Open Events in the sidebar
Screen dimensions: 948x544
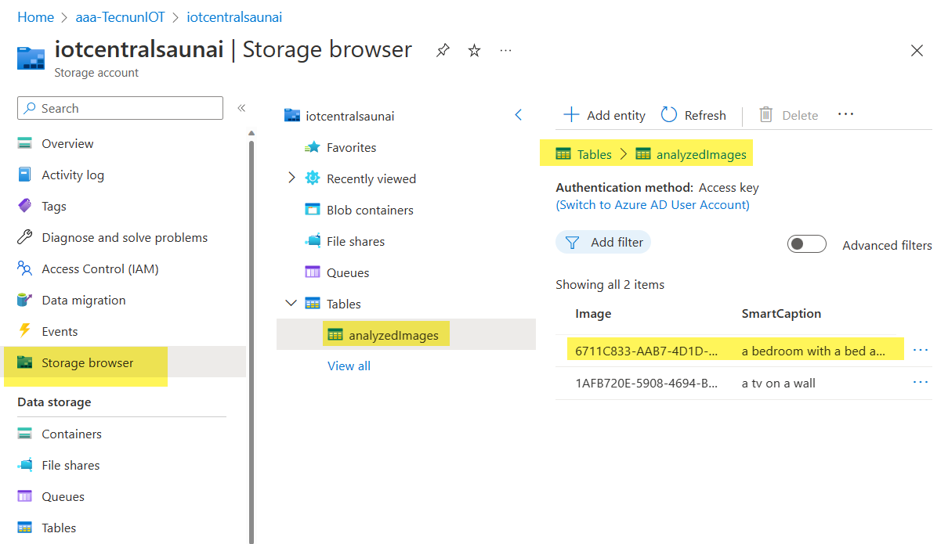(60, 332)
